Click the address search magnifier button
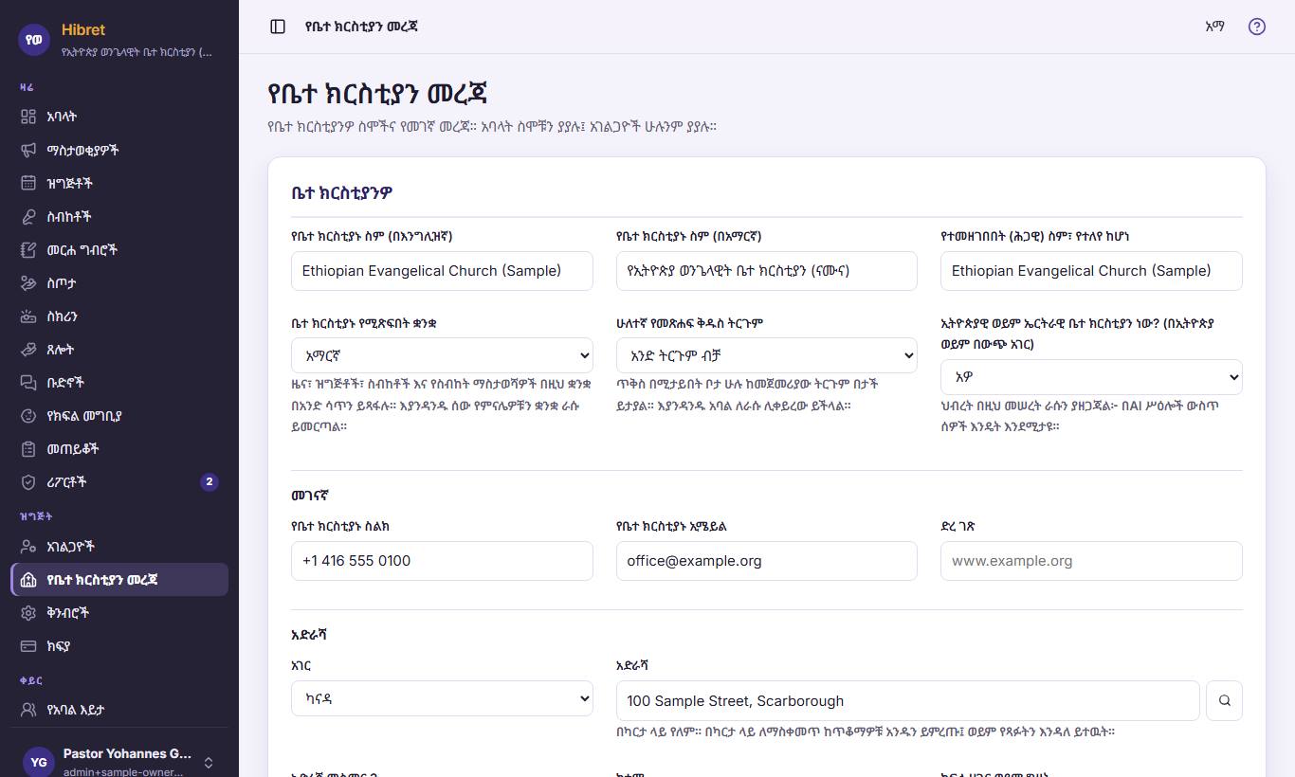 point(1225,700)
